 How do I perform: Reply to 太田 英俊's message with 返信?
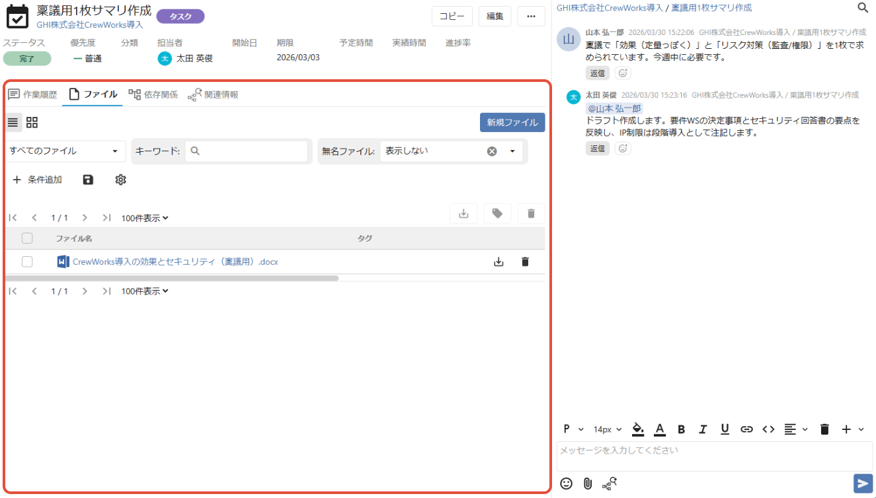[598, 149]
